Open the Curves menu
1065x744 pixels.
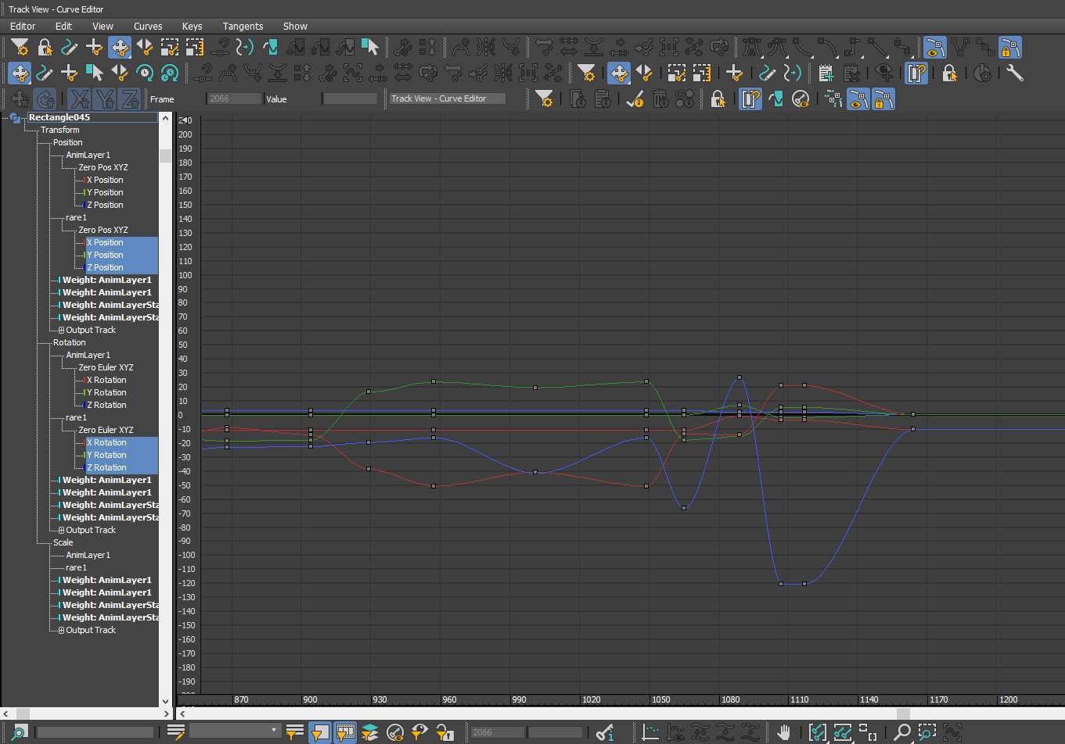pyautogui.click(x=148, y=26)
